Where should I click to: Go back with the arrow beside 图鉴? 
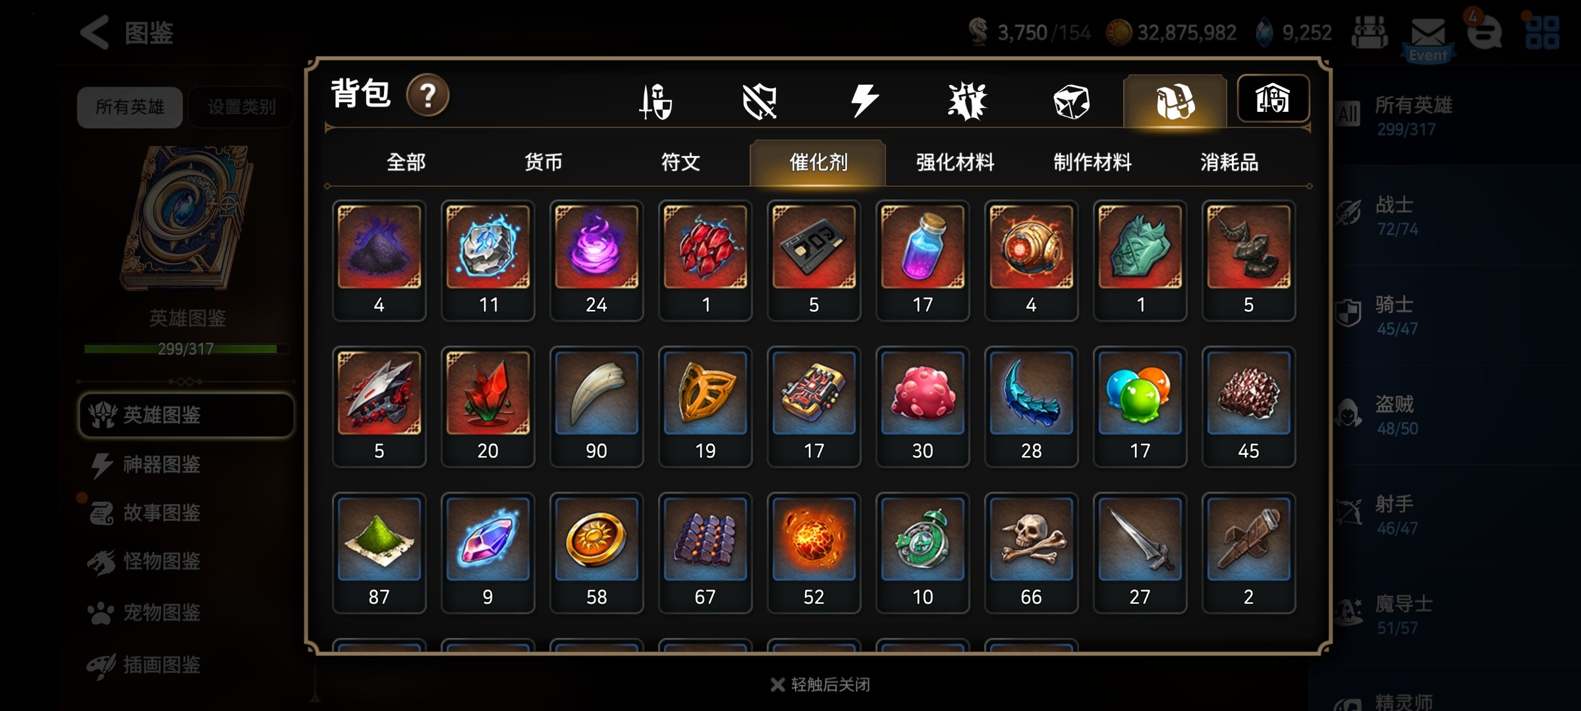pos(94,32)
